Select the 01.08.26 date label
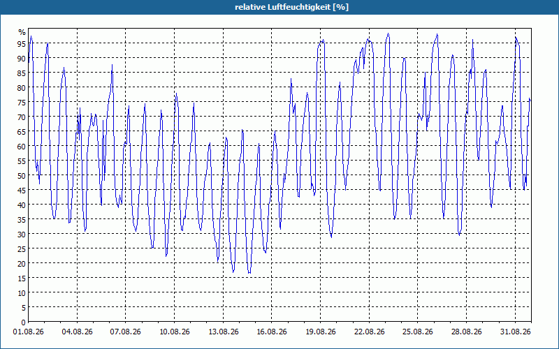 click(x=29, y=332)
